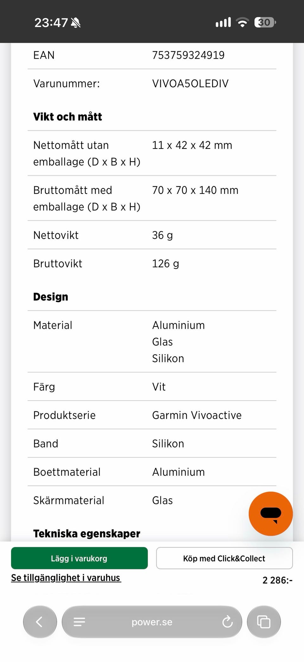Tap the battery indicator in status bar
The image size is (304, 662).
pos(265,23)
